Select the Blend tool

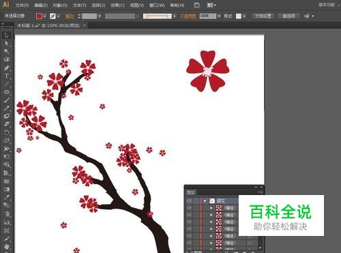point(7,205)
